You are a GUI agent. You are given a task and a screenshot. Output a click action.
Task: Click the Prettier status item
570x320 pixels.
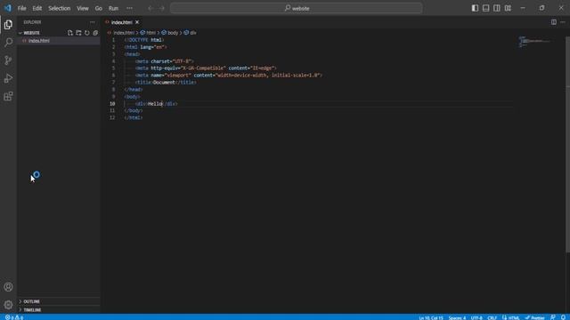click(534, 317)
